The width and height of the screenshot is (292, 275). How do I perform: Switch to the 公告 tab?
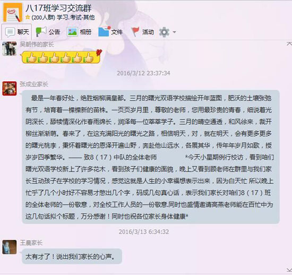(54, 32)
